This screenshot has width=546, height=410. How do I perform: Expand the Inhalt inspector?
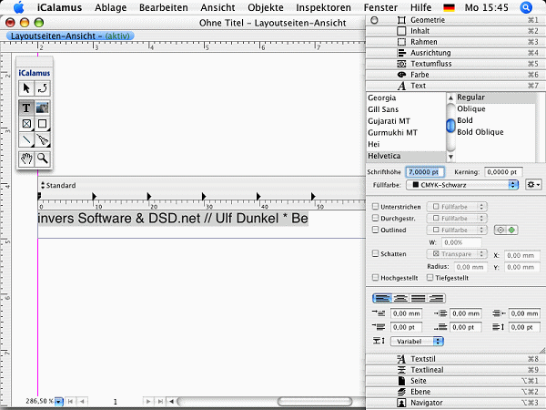click(456, 31)
